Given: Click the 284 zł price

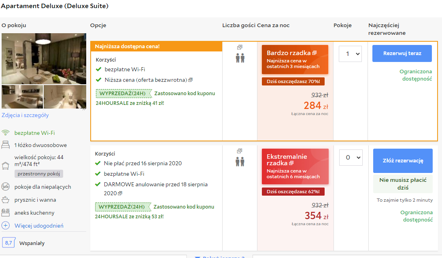Looking at the screenshot, I should coord(316,105).
